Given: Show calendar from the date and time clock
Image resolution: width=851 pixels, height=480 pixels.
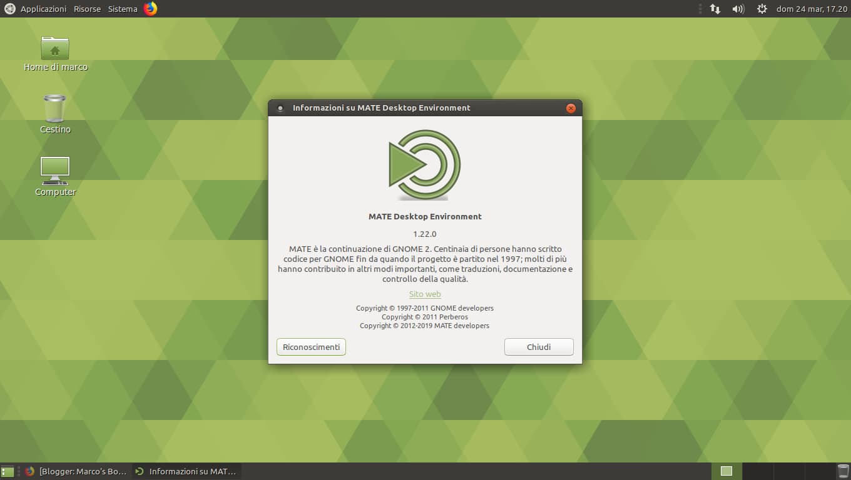Looking at the screenshot, I should (812, 9).
